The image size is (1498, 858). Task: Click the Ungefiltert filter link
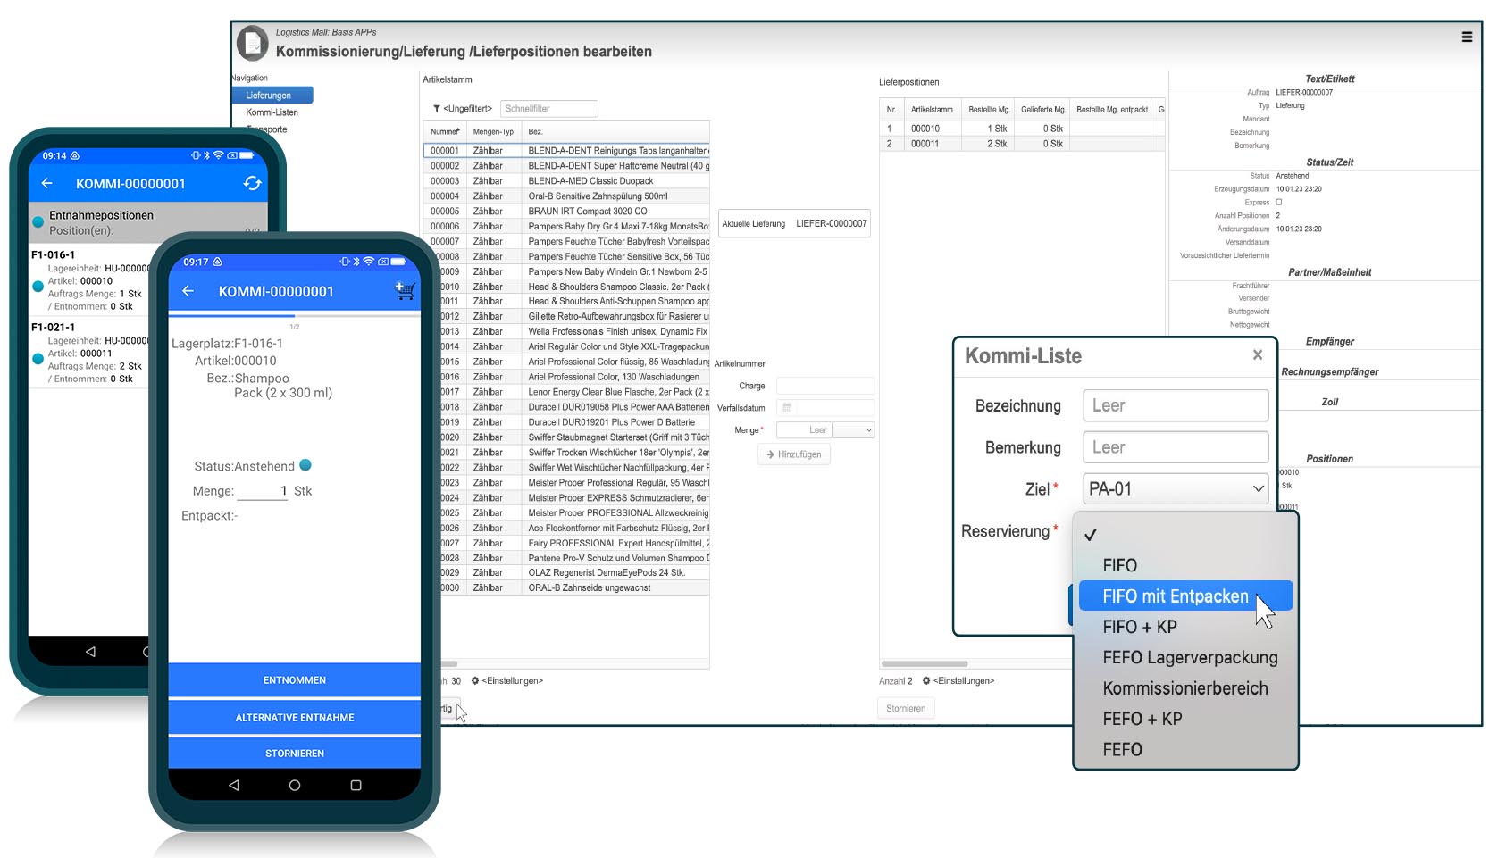tap(467, 109)
